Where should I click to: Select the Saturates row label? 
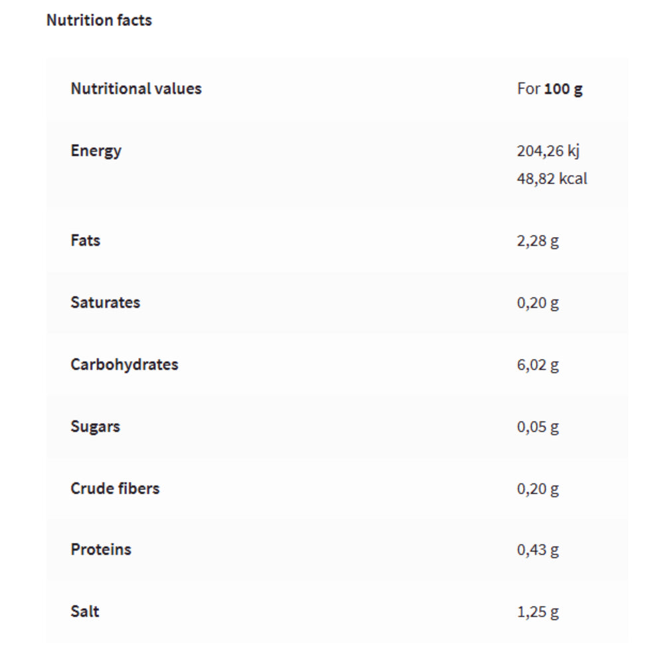pos(106,302)
